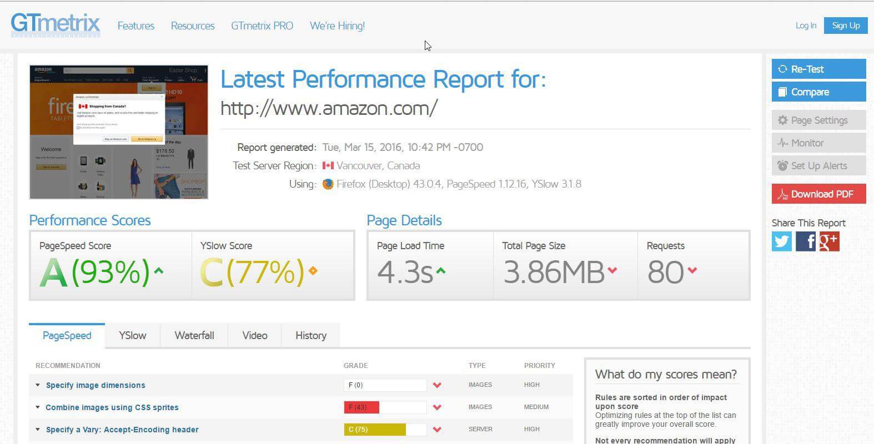
Task: Click Set Up Alerts button
Action: coord(818,166)
